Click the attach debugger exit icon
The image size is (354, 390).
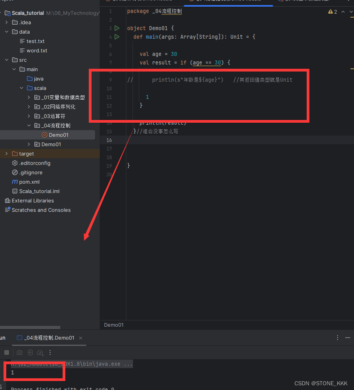coord(30,352)
